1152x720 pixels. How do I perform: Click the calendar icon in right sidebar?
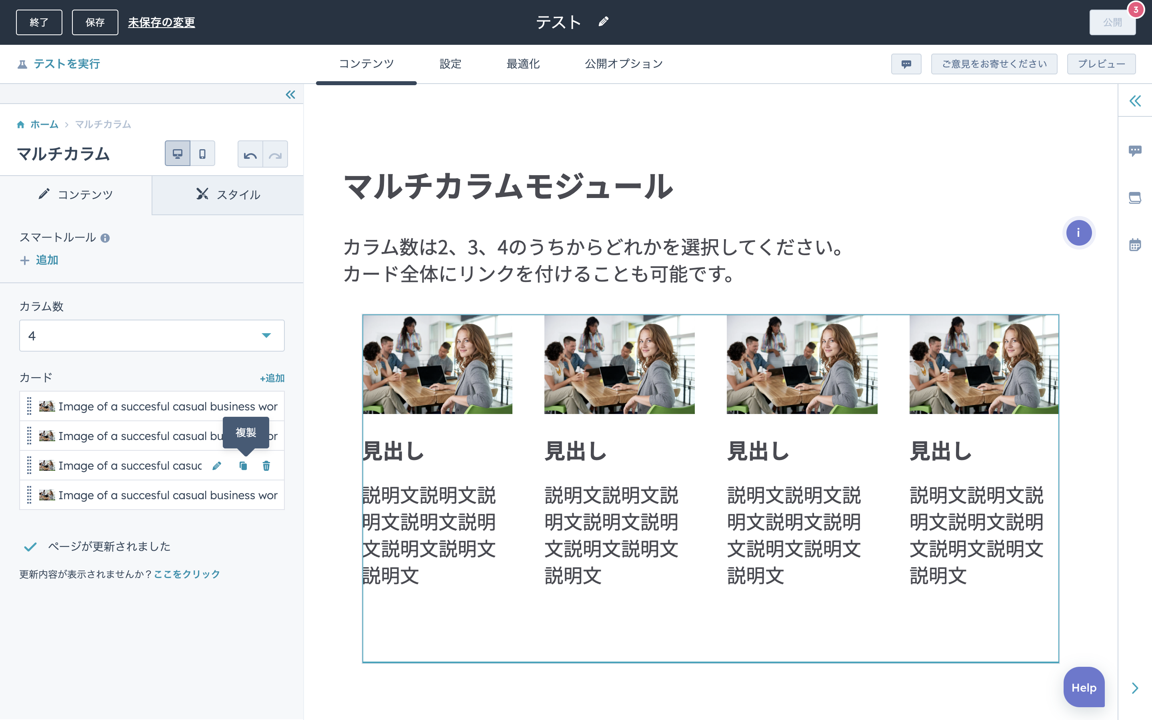[1135, 245]
